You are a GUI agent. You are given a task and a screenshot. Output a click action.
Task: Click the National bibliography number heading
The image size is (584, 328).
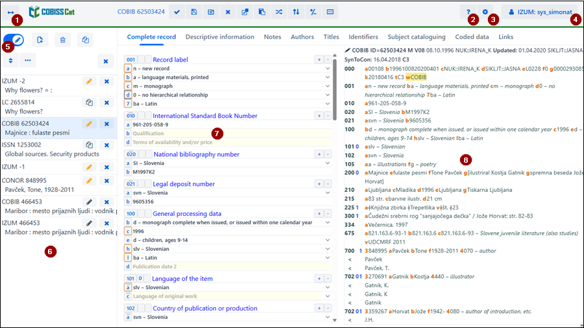(x=196, y=154)
